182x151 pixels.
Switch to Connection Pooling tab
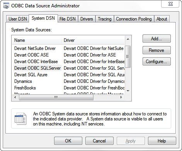(134, 19)
